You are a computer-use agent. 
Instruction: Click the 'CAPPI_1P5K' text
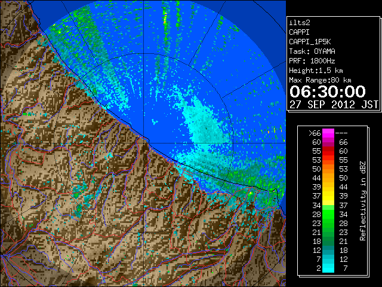click(x=310, y=42)
